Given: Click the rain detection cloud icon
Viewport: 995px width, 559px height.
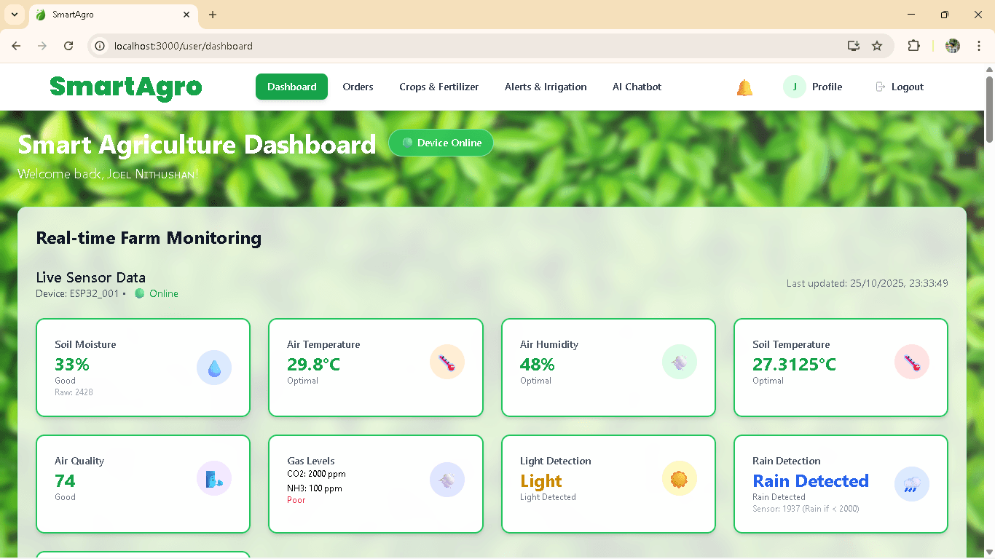Looking at the screenshot, I should [911, 484].
